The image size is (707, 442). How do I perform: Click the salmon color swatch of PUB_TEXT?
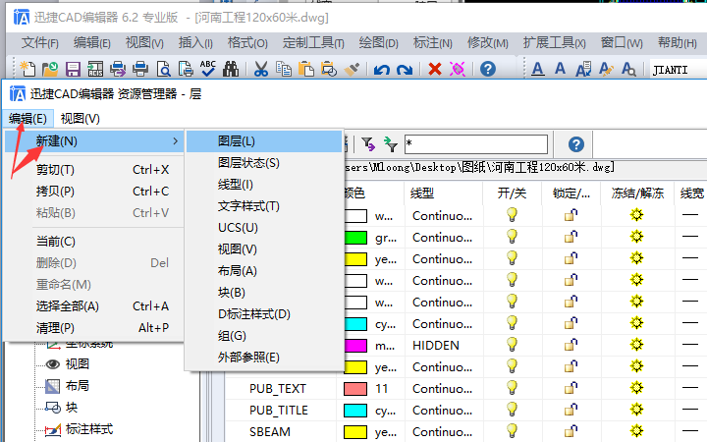tap(355, 389)
